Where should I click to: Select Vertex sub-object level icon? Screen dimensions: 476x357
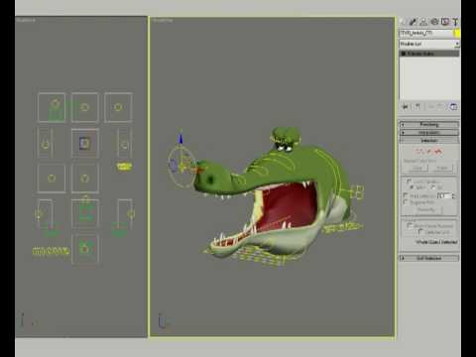point(419,152)
